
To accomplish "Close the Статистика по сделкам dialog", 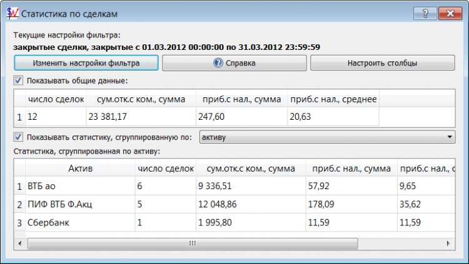I will [450, 14].
